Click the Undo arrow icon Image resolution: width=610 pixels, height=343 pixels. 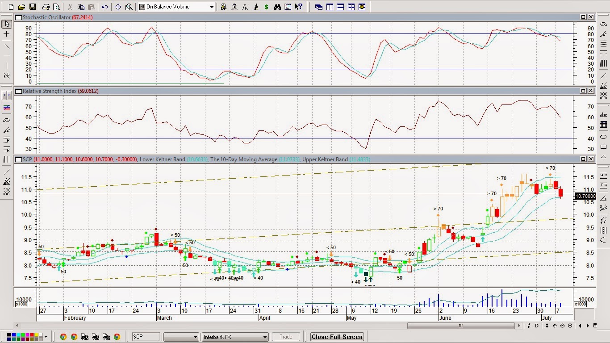[104, 7]
